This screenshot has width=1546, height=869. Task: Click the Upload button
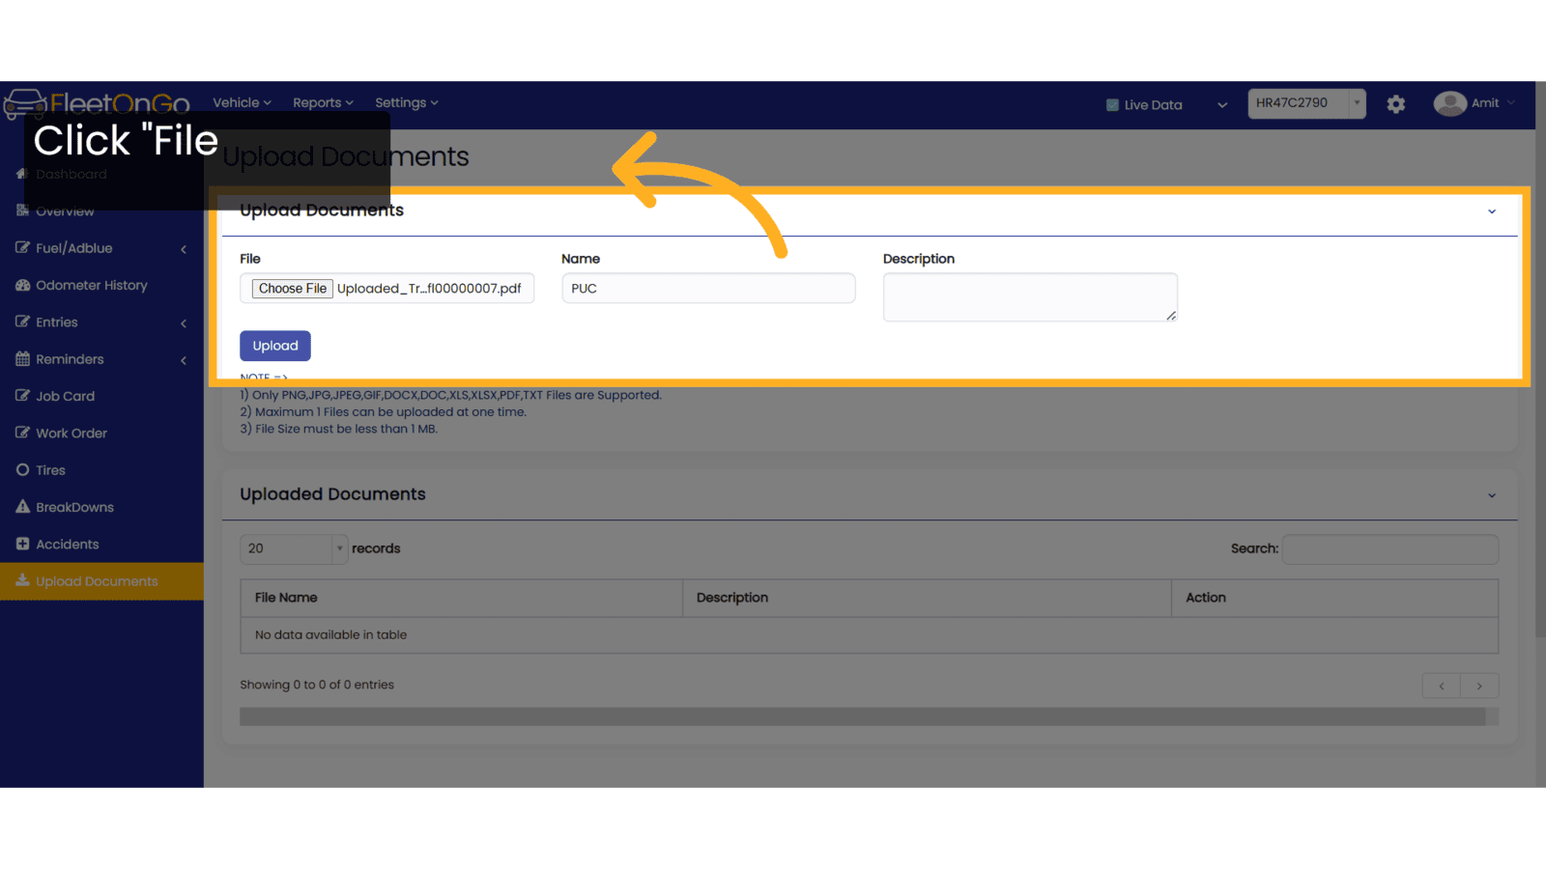coord(275,346)
